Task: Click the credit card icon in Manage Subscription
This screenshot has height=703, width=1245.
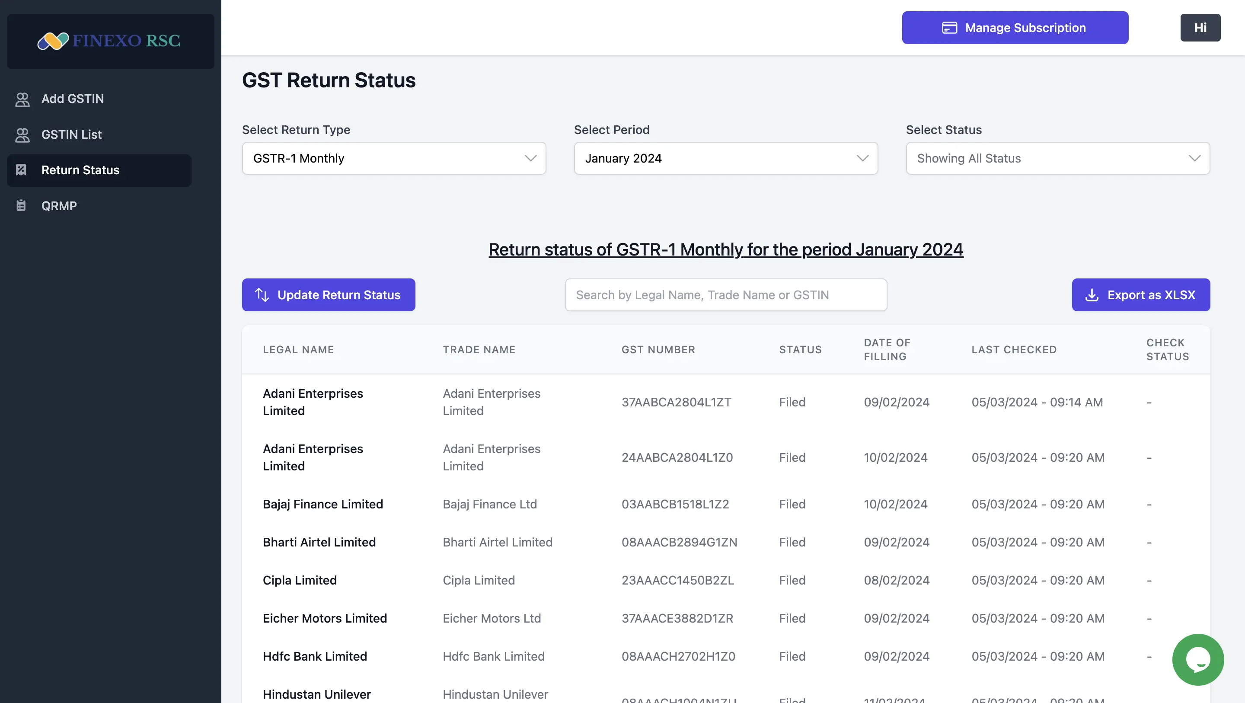Action: pos(949,28)
